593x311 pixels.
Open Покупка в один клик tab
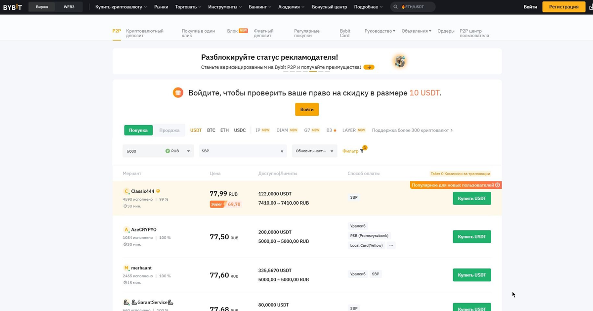click(x=199, y=33)
